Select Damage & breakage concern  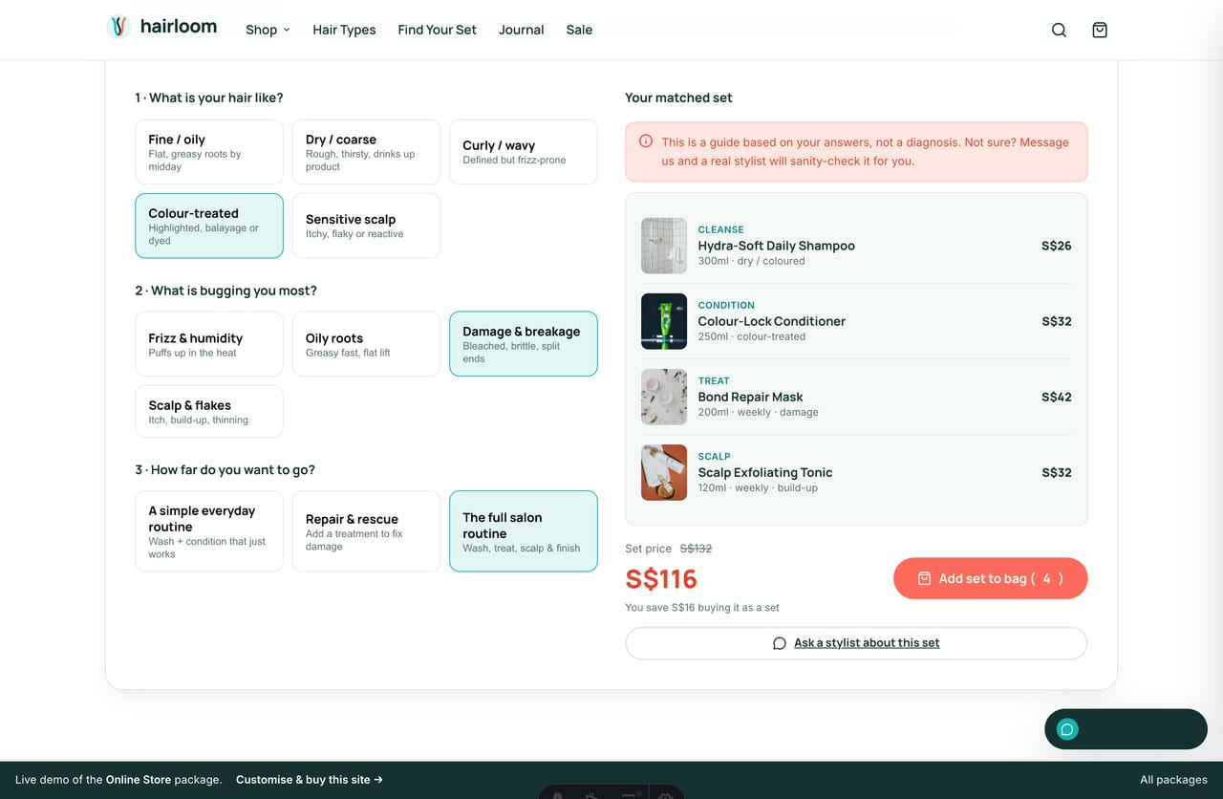coord(524,344)
